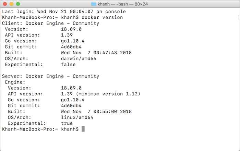Click the window title 'khanh — -bash — 80×24'

click(123, 4)
